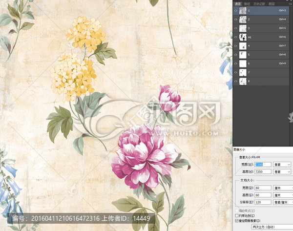The width and height of the screenshot is (293, 231).
Task: Select the channel 6 thumbnail
Action: (243, 63)
